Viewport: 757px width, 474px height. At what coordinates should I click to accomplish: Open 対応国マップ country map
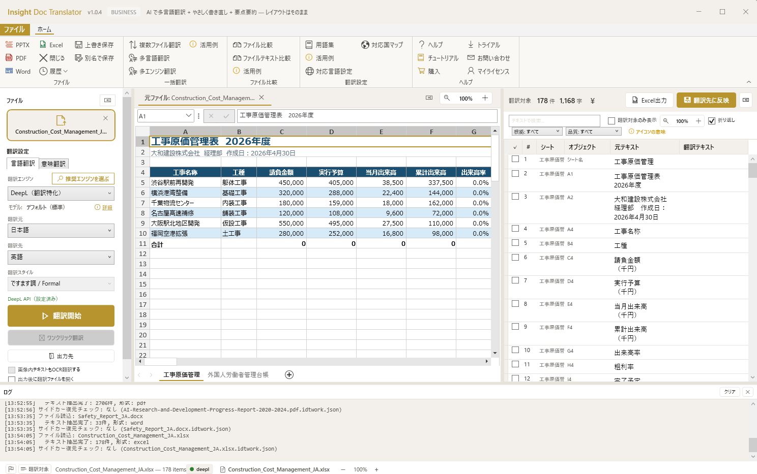point(382,45)
